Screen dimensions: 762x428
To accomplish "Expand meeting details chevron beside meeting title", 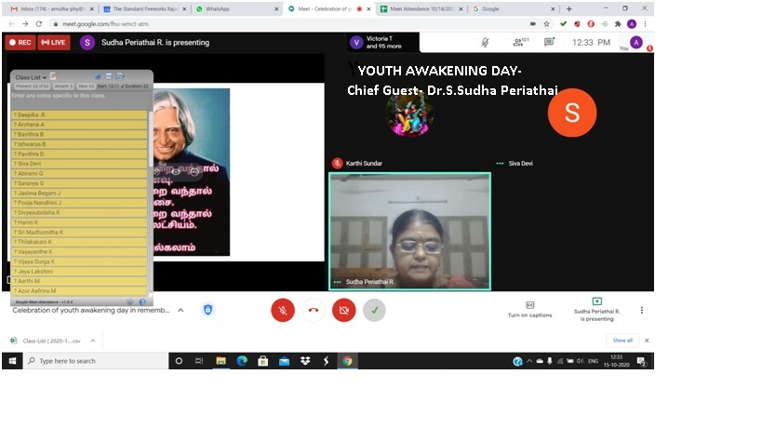I will tap(180, 310).
